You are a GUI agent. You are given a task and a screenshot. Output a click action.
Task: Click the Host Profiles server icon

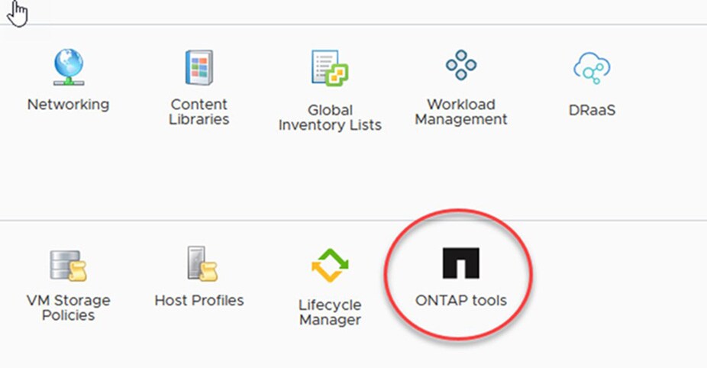[199, 264]
